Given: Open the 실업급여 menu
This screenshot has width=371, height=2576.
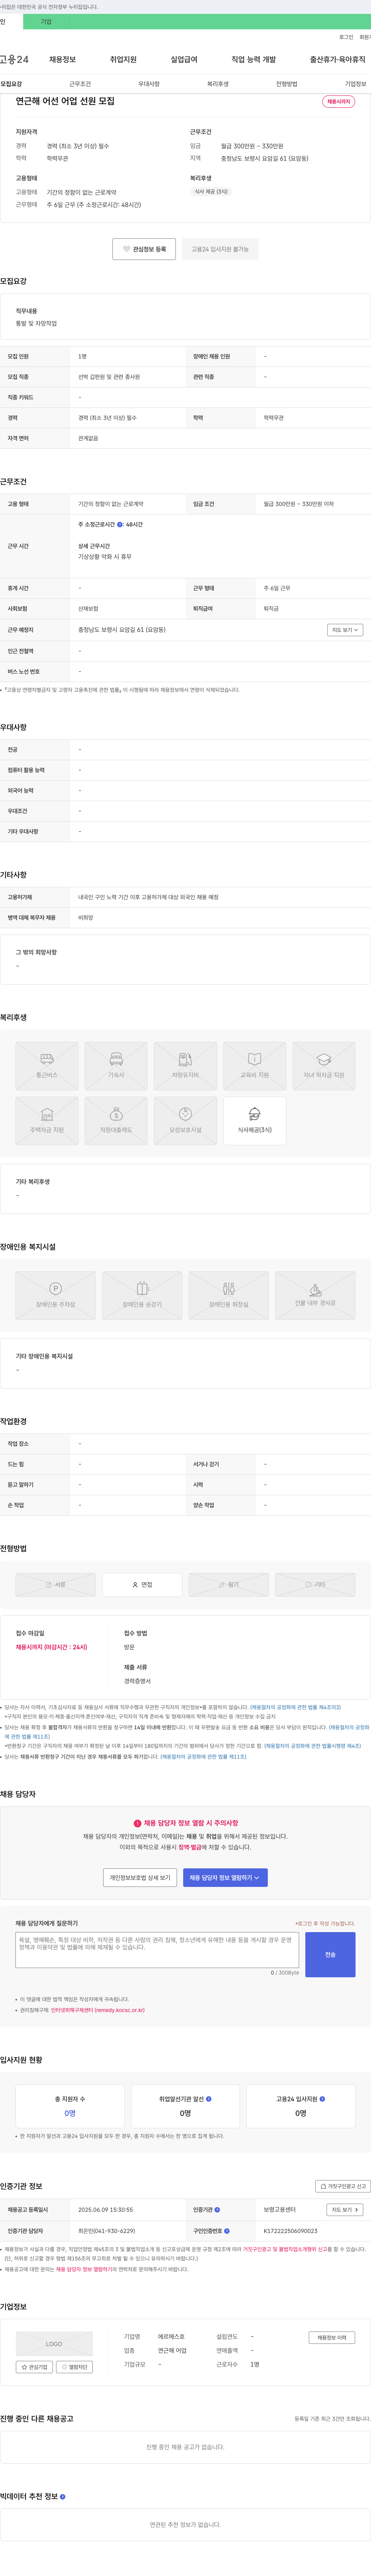Looking at the screenshot, I should 184,60.
